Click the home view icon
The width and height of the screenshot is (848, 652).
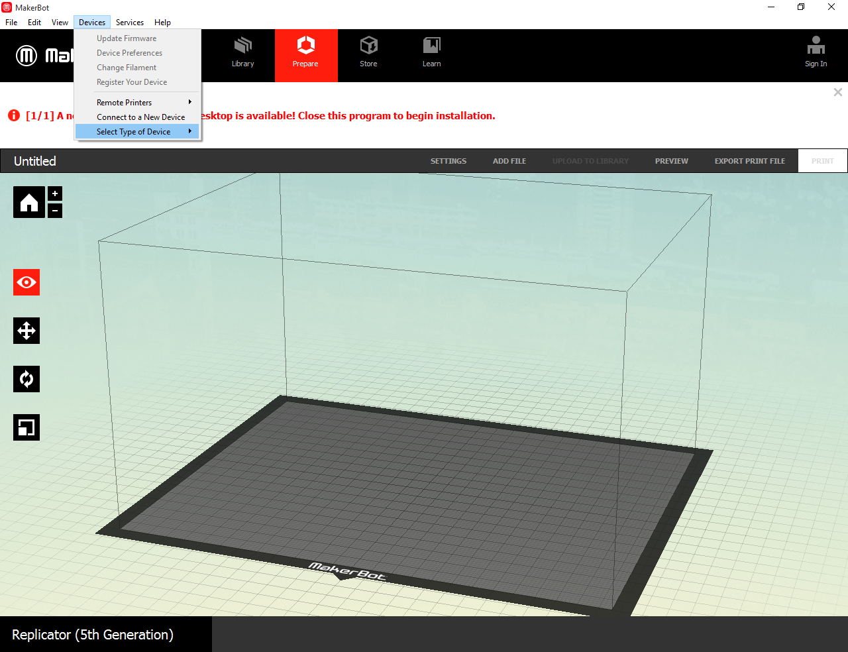[29, 202]
